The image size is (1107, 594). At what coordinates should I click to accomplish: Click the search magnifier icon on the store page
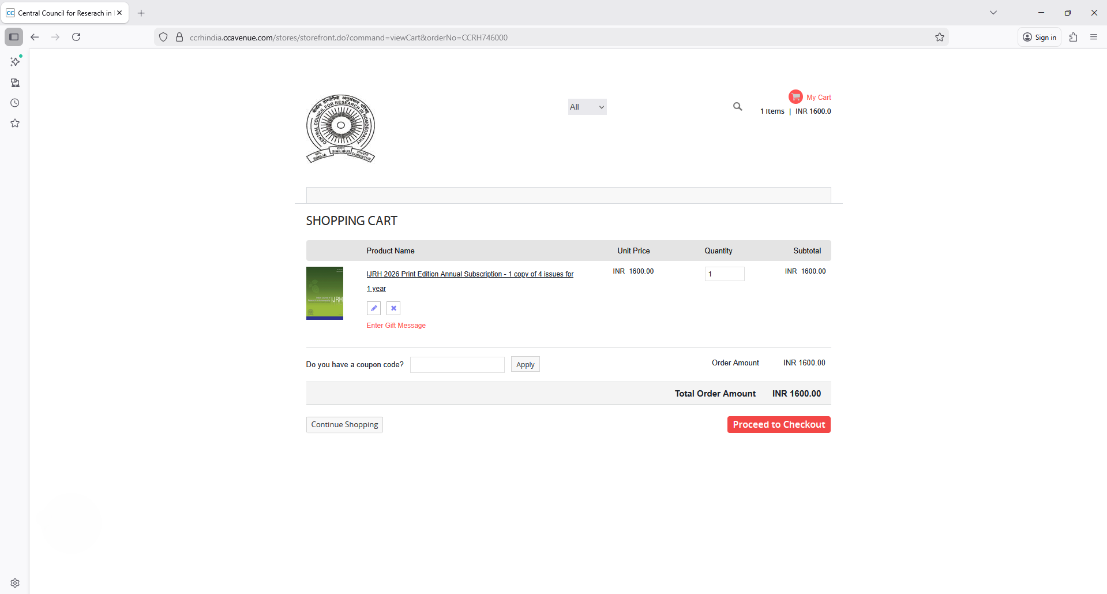click(x=737, y=107)
